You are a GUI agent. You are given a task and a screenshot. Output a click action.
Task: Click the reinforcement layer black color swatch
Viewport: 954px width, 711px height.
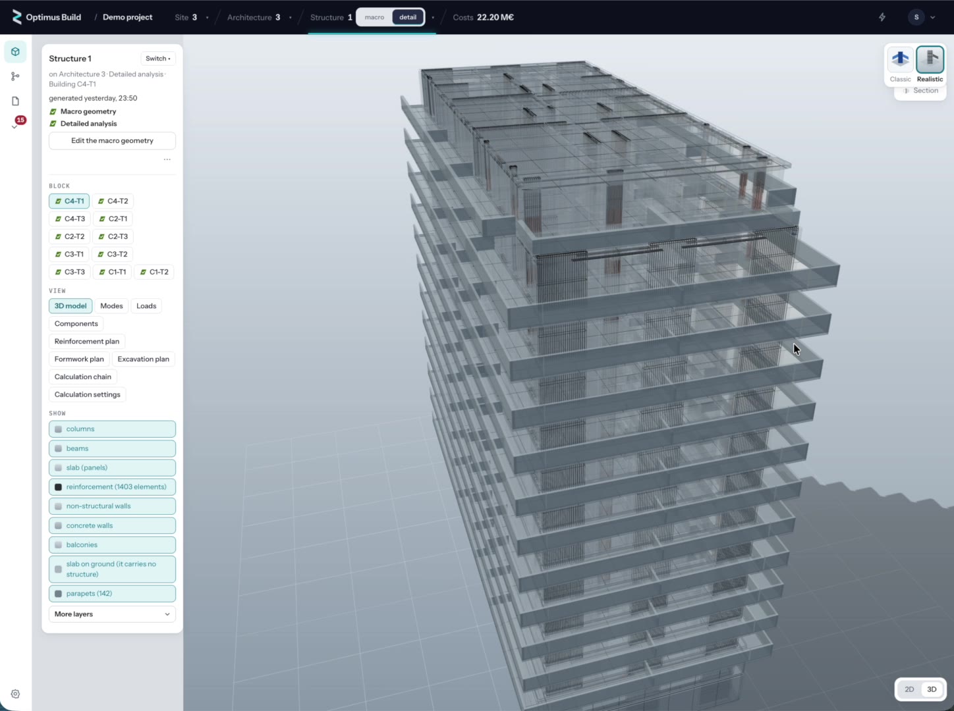[x=58, y=487]
